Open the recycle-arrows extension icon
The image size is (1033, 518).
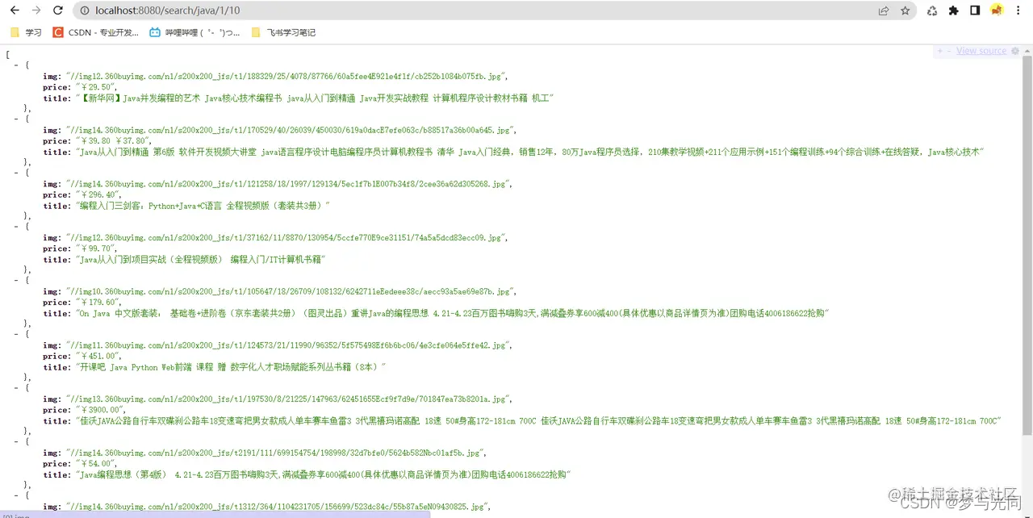[x=932, y=10]
